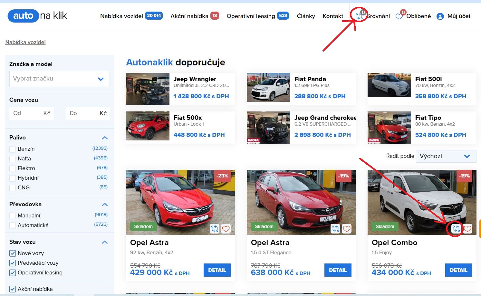
Task: Open DETAIL for Opel Astra 429 000 Kč
Action: click(217, 270)
